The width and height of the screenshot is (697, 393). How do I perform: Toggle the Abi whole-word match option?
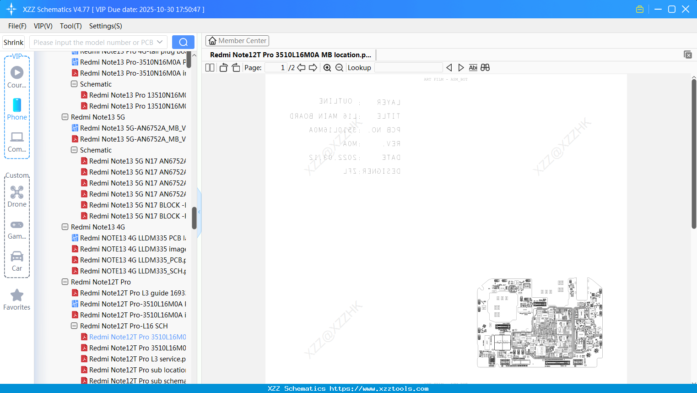pyautogui.click(x=473, y=68)
